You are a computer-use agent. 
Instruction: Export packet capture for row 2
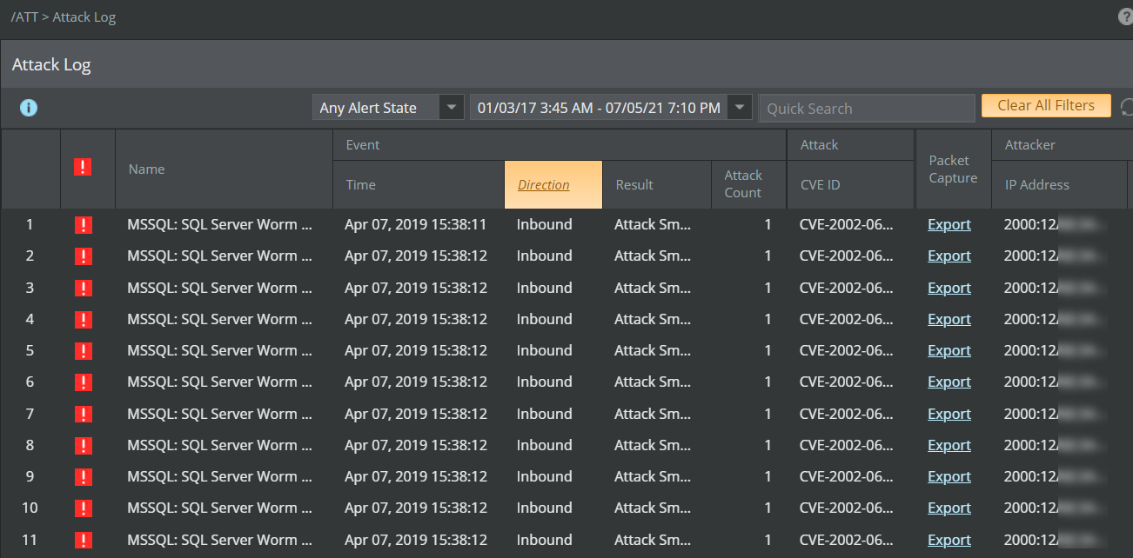949,256
